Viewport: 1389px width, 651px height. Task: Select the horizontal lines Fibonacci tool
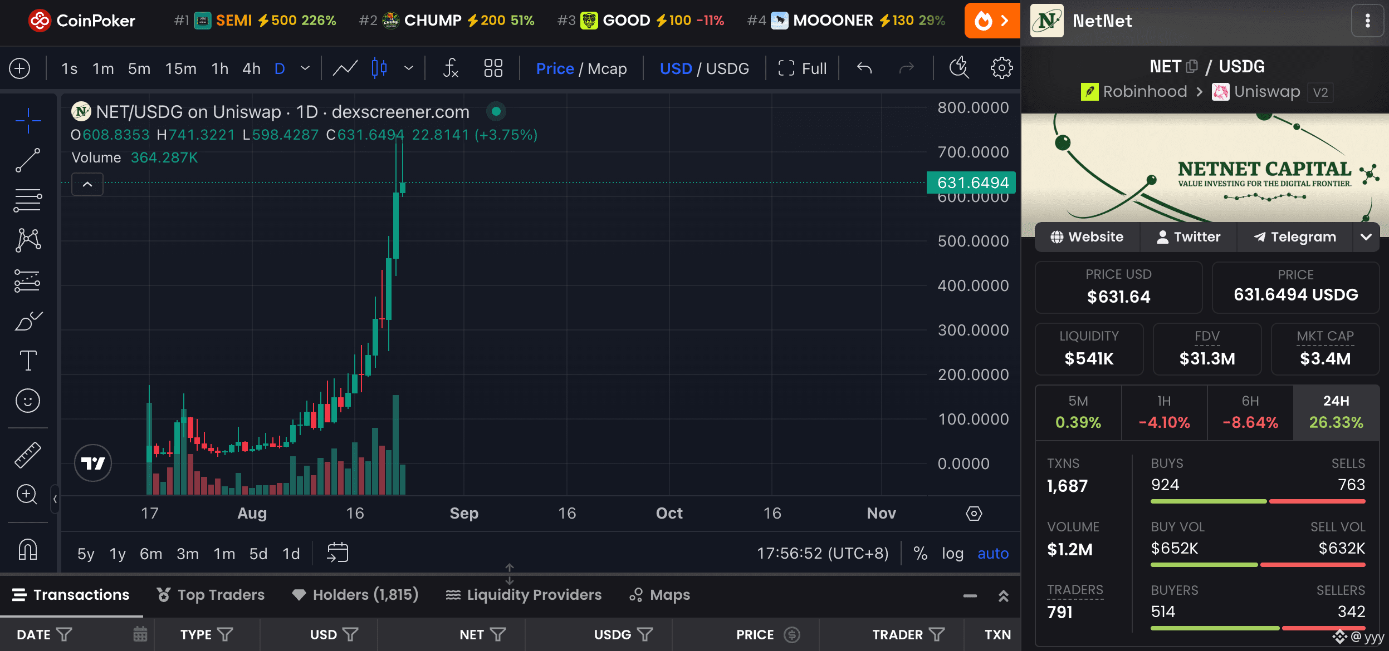click(28, 200)
